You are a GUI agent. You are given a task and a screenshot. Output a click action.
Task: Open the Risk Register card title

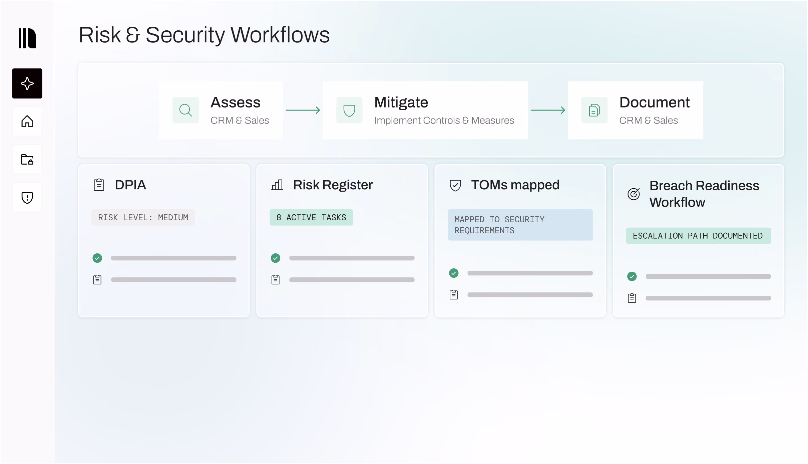[x=333, y=185]
